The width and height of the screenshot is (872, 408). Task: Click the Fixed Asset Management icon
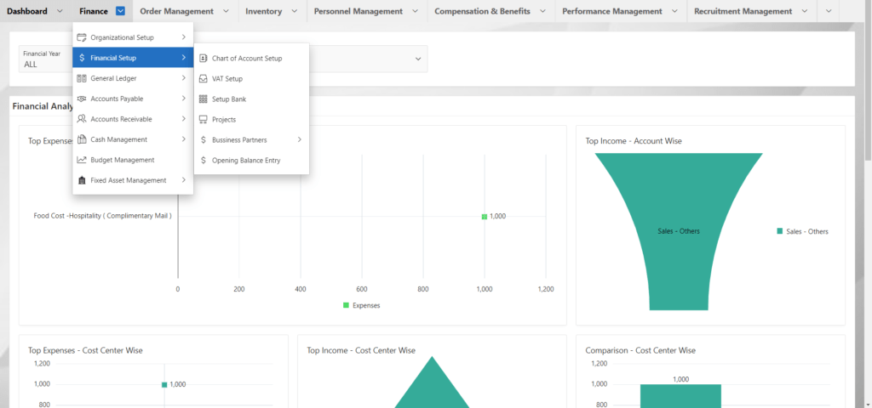(x=82, y=180)
